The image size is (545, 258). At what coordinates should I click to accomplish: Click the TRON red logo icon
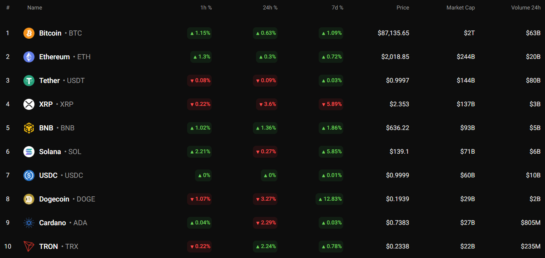(x=29, y=247)
